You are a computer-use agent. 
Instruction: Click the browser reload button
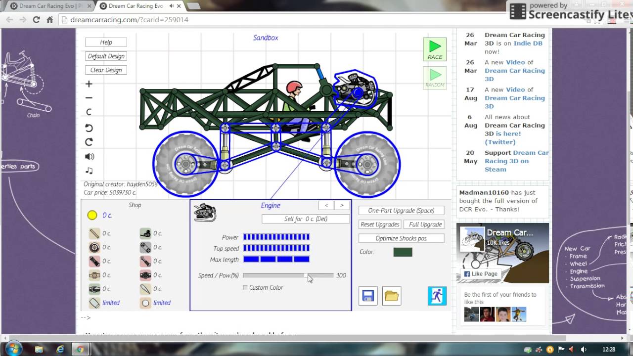(x=36, y=20)
